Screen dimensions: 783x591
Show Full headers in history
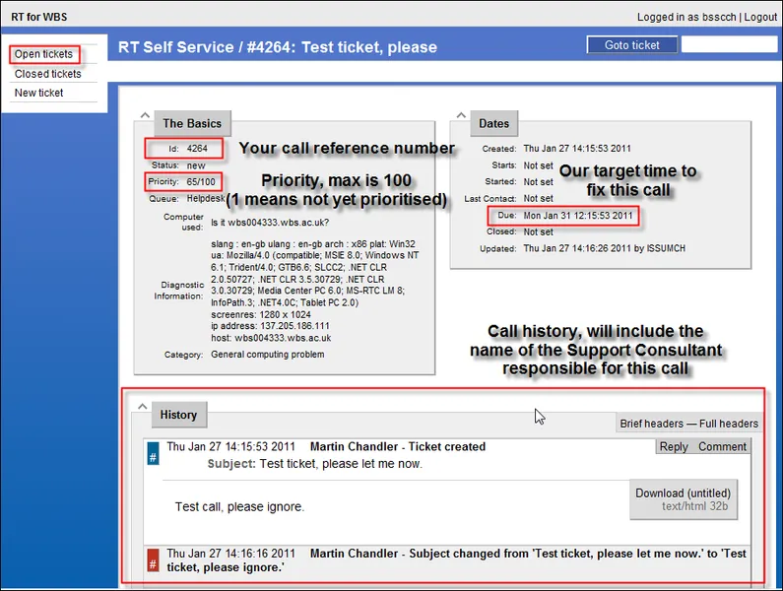pyautogui.click(x=729, y=424)
